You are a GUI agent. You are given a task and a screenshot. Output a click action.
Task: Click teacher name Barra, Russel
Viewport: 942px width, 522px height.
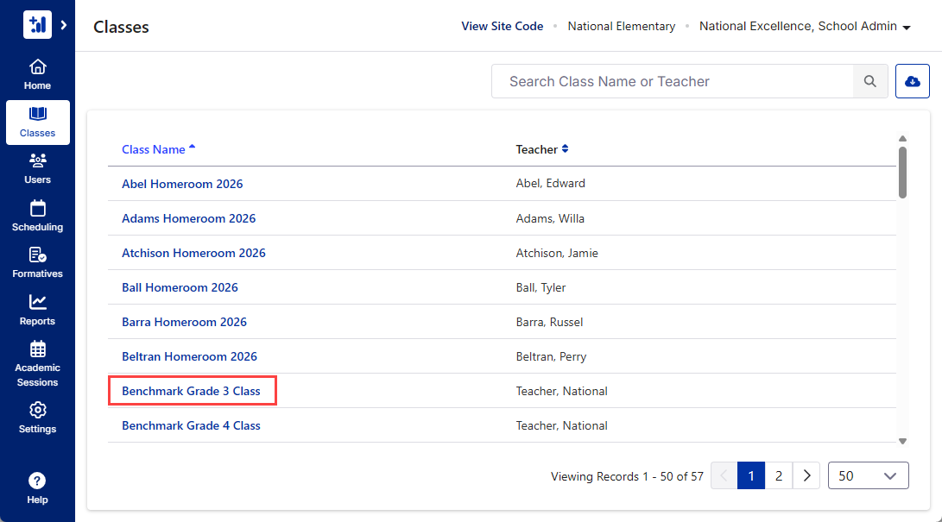549,322
